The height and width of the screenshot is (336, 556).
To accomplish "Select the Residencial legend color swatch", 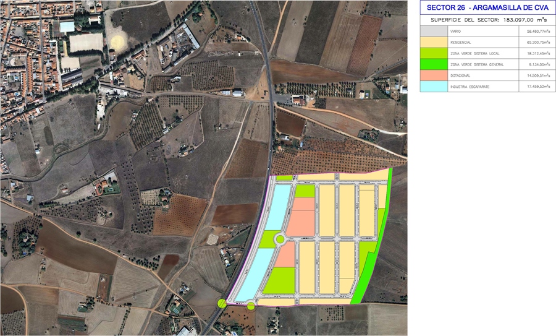I will (433, 42).
